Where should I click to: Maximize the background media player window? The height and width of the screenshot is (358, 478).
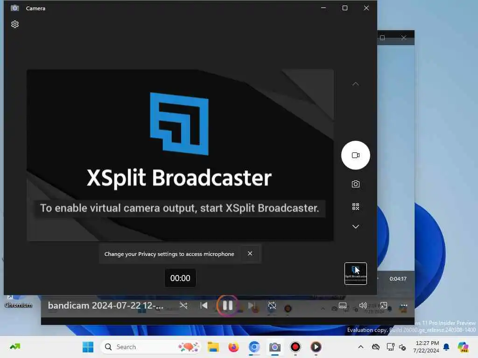click(x=382, y=38)
